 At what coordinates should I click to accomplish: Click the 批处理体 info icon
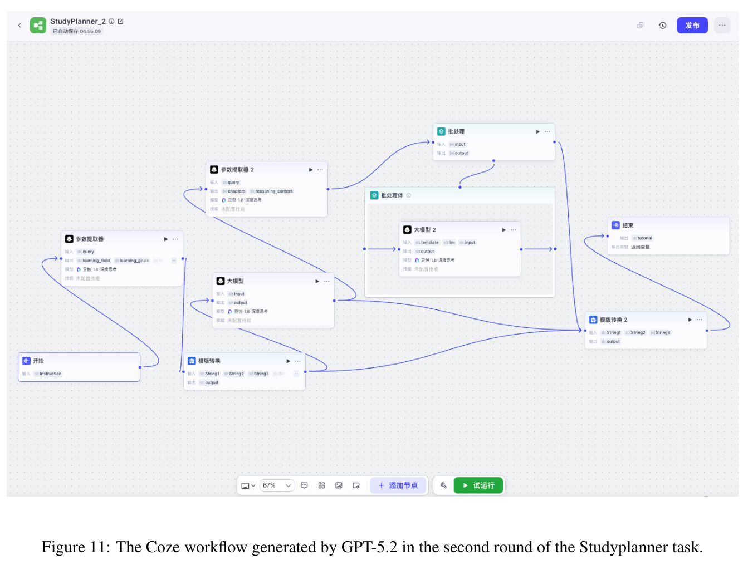tap(409, 195)
